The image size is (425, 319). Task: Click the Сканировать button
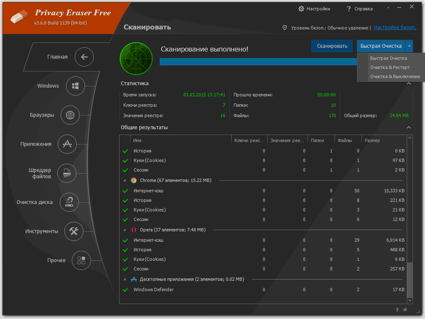point(332,46)
